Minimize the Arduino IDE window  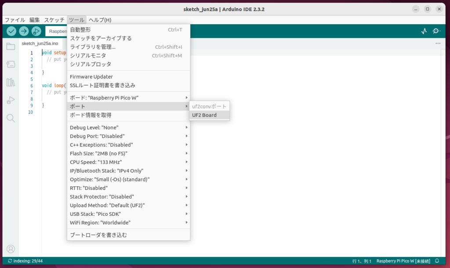416,9
